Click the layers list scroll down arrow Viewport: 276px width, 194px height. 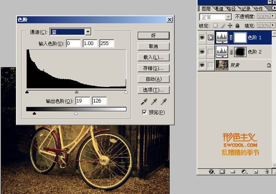[x=274, y=165]
